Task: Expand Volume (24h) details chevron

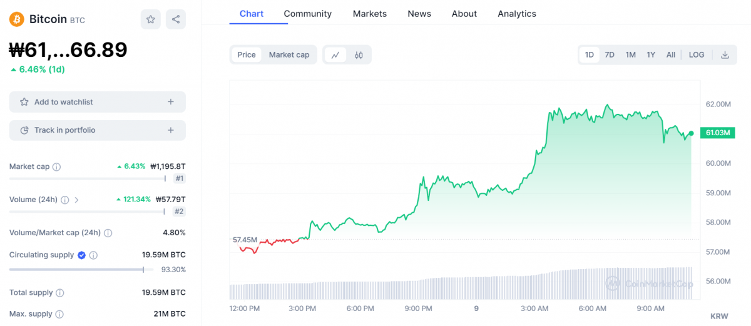Action: (x=77, y=200)
